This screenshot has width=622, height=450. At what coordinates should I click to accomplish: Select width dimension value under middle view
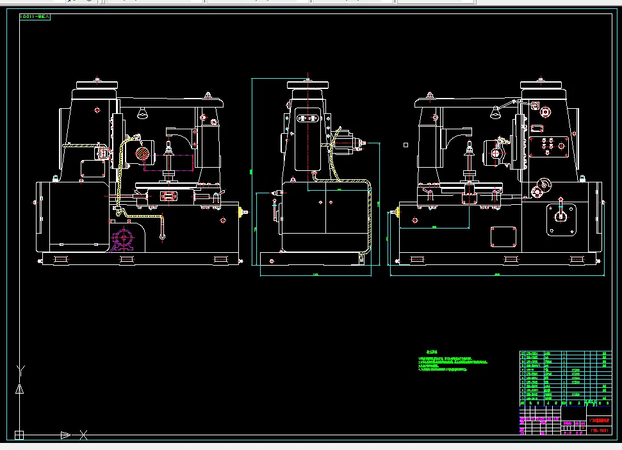point(316,275)
